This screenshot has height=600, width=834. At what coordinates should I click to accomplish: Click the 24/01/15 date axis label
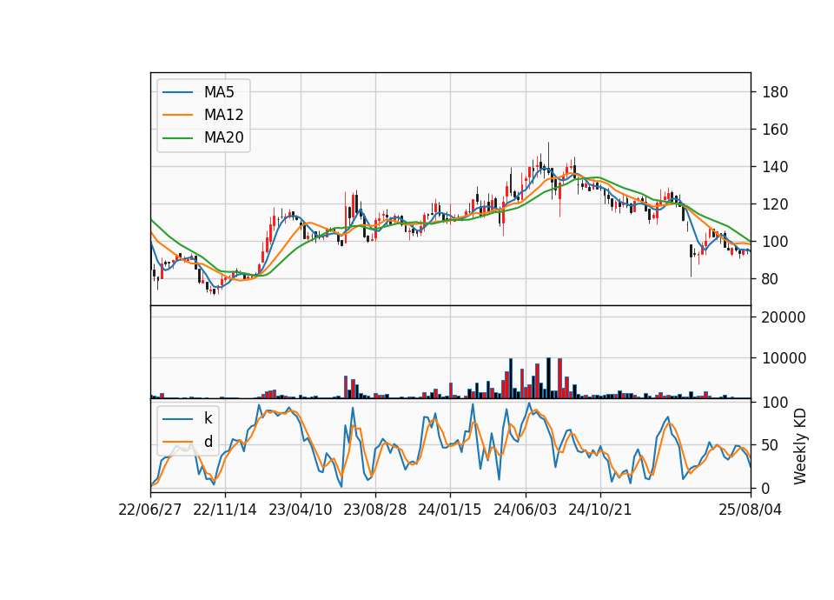(x=450, y=510)
